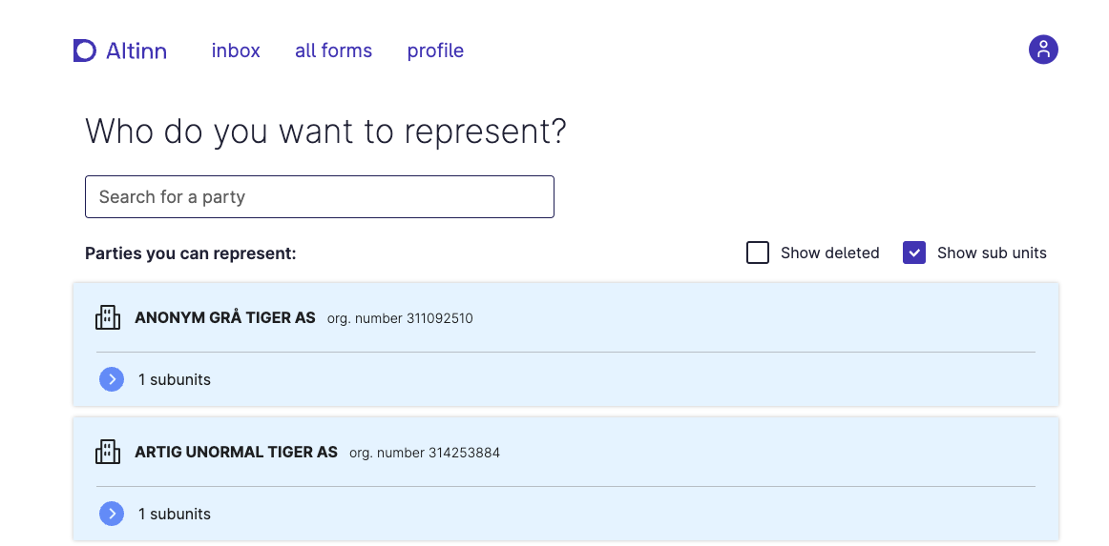Go to the inbox menu item
The image size is (1109, 546).
pos(236,51)
